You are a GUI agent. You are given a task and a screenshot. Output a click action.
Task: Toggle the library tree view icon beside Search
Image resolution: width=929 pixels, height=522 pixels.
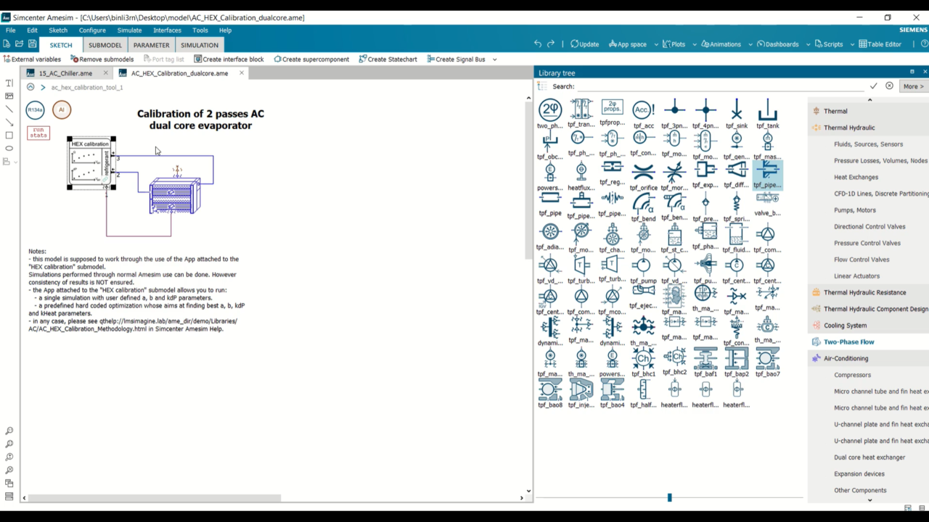(x=542, y=86)
